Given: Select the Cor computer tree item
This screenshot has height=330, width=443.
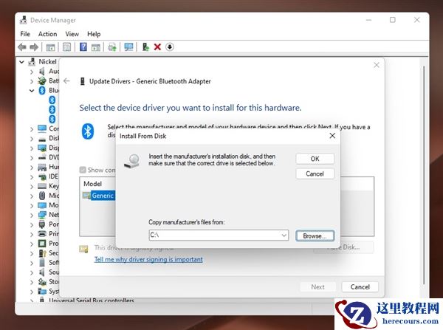Looking at the screenshot, I should click(x=48, y=128).
